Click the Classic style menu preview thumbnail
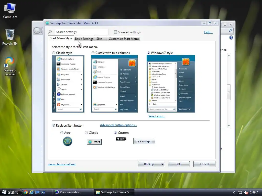 click(68, 84)
